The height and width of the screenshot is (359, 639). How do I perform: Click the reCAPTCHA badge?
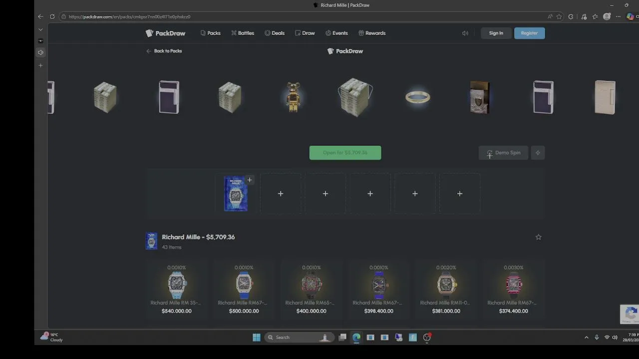coord(630,314)
